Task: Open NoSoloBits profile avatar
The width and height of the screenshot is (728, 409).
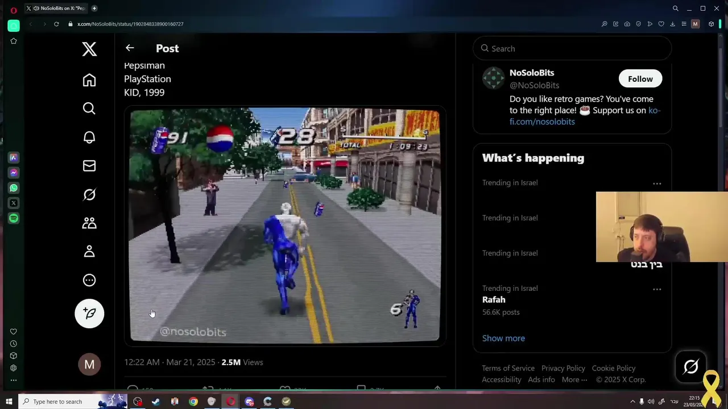Action: click(x=493, y=78)
